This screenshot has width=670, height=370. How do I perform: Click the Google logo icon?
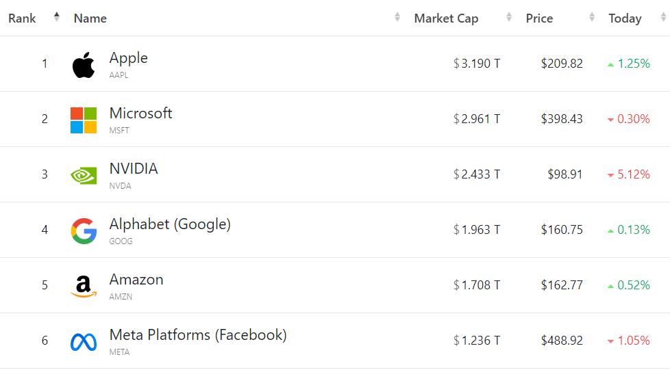point(84,231)
